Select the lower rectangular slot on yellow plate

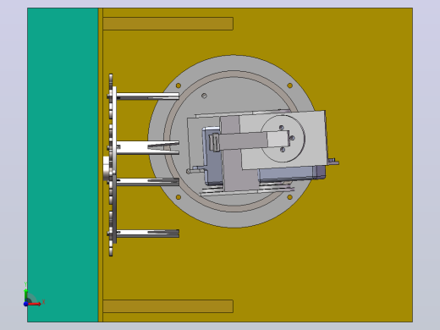168,306
